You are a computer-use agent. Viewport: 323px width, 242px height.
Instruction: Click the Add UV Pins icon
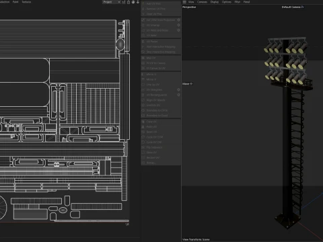143,3
